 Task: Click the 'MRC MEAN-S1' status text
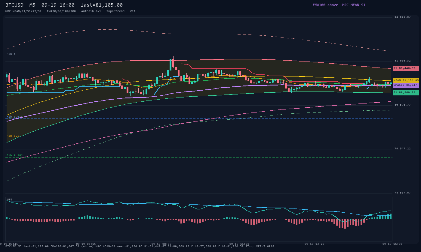click(354, 5)
